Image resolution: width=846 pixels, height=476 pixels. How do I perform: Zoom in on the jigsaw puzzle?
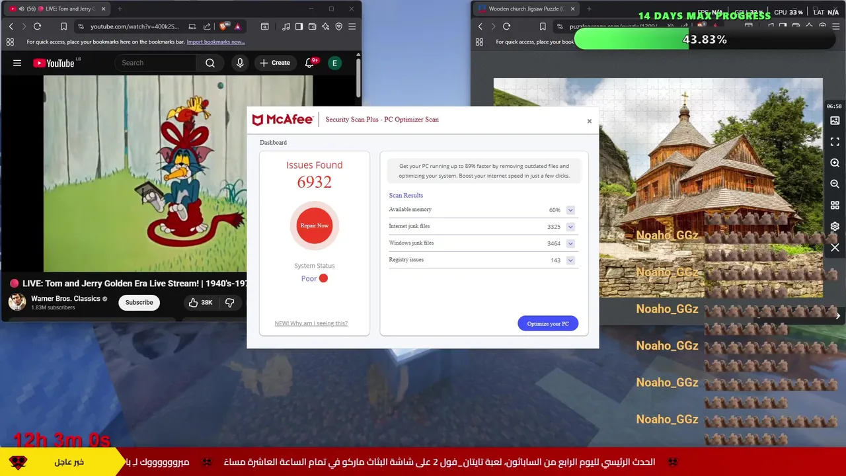pos(835,163)
